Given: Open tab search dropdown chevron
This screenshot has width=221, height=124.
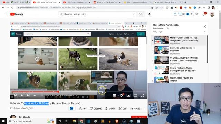Looking at the screenshot, I should pos(198,2).
